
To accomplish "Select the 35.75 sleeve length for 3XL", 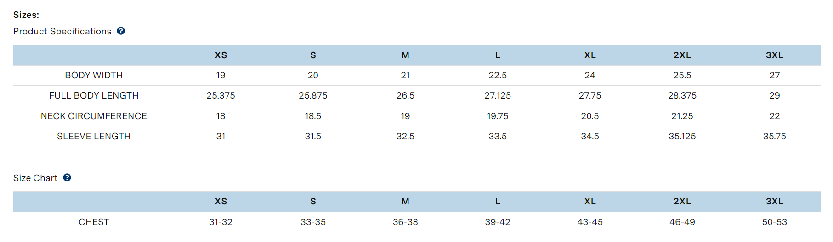I will pyautogui.click(x=774, y=136).
